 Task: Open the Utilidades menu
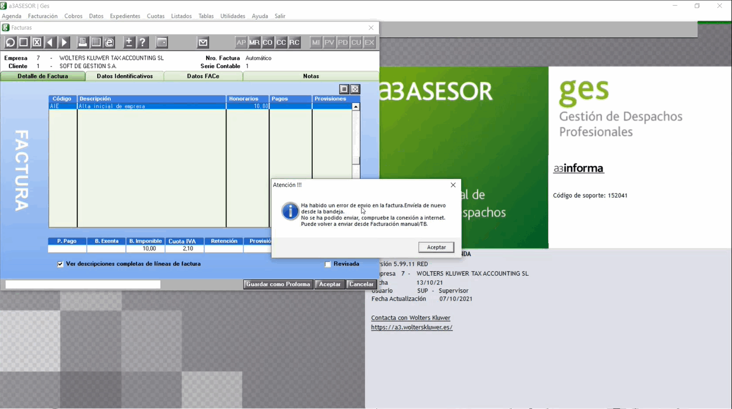233,16
